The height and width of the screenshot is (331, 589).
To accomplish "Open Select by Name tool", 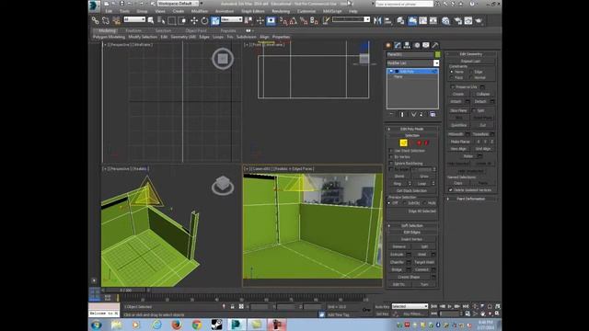I will pyautogui.click(x=161, y=20).
